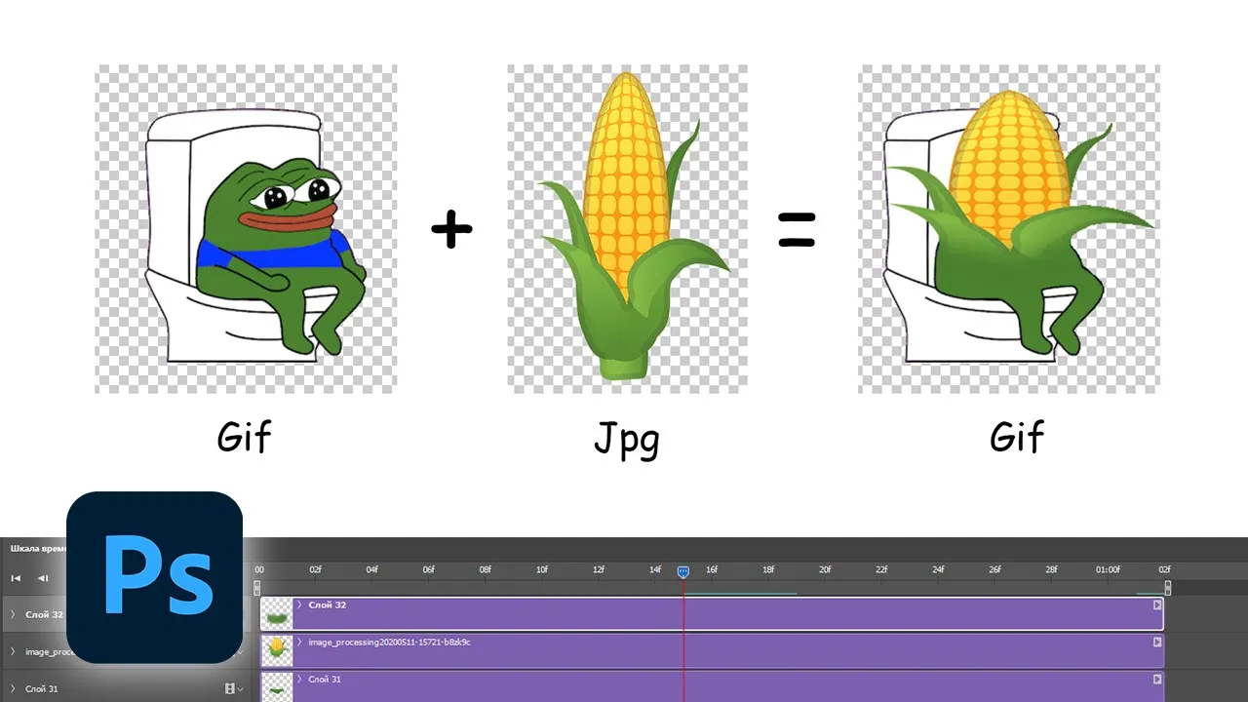Image resolution: width=1248 pixels, height=702 pixels.
Task: Jump to frame 08f on the ruler
Action: (486, 569)
